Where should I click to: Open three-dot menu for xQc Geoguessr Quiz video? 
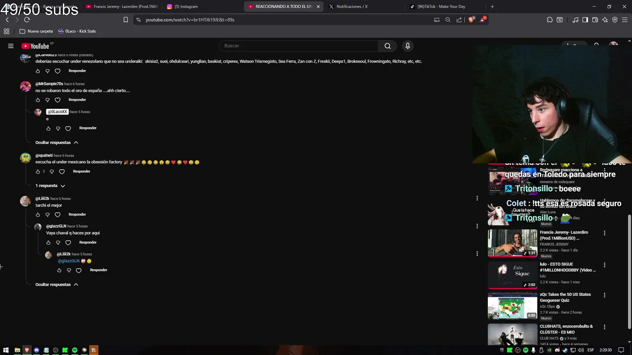pyautogui.click(x=604, y=295)
